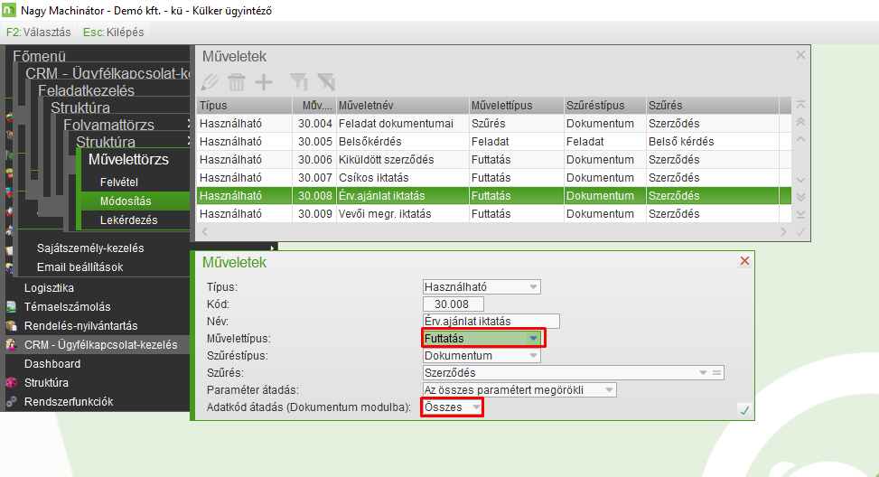Screen dimensions: 879x477
Task: Open Logisztika in main menu
Action: (49, 287)
